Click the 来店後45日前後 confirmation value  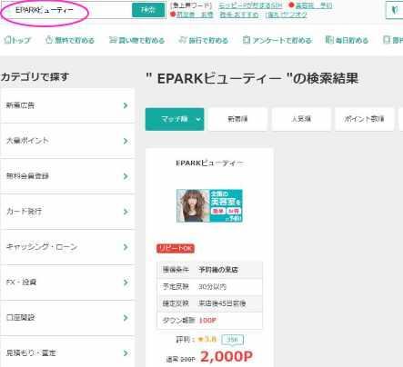222,303
